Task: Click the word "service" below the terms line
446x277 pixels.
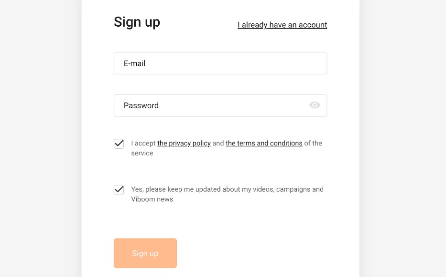Action: point(142,153)
